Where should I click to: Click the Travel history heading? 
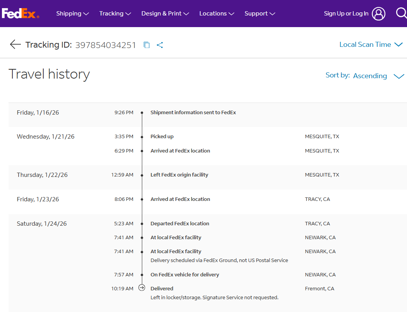click(49, 74)
